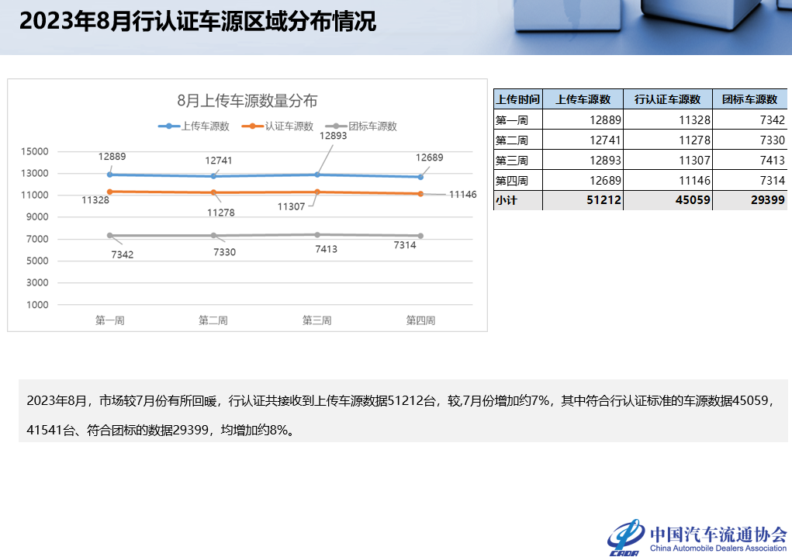Click the 上传时间 table header
Viewport: 792px width, 557px height.
pyautogui.click(x=517, y=99)
